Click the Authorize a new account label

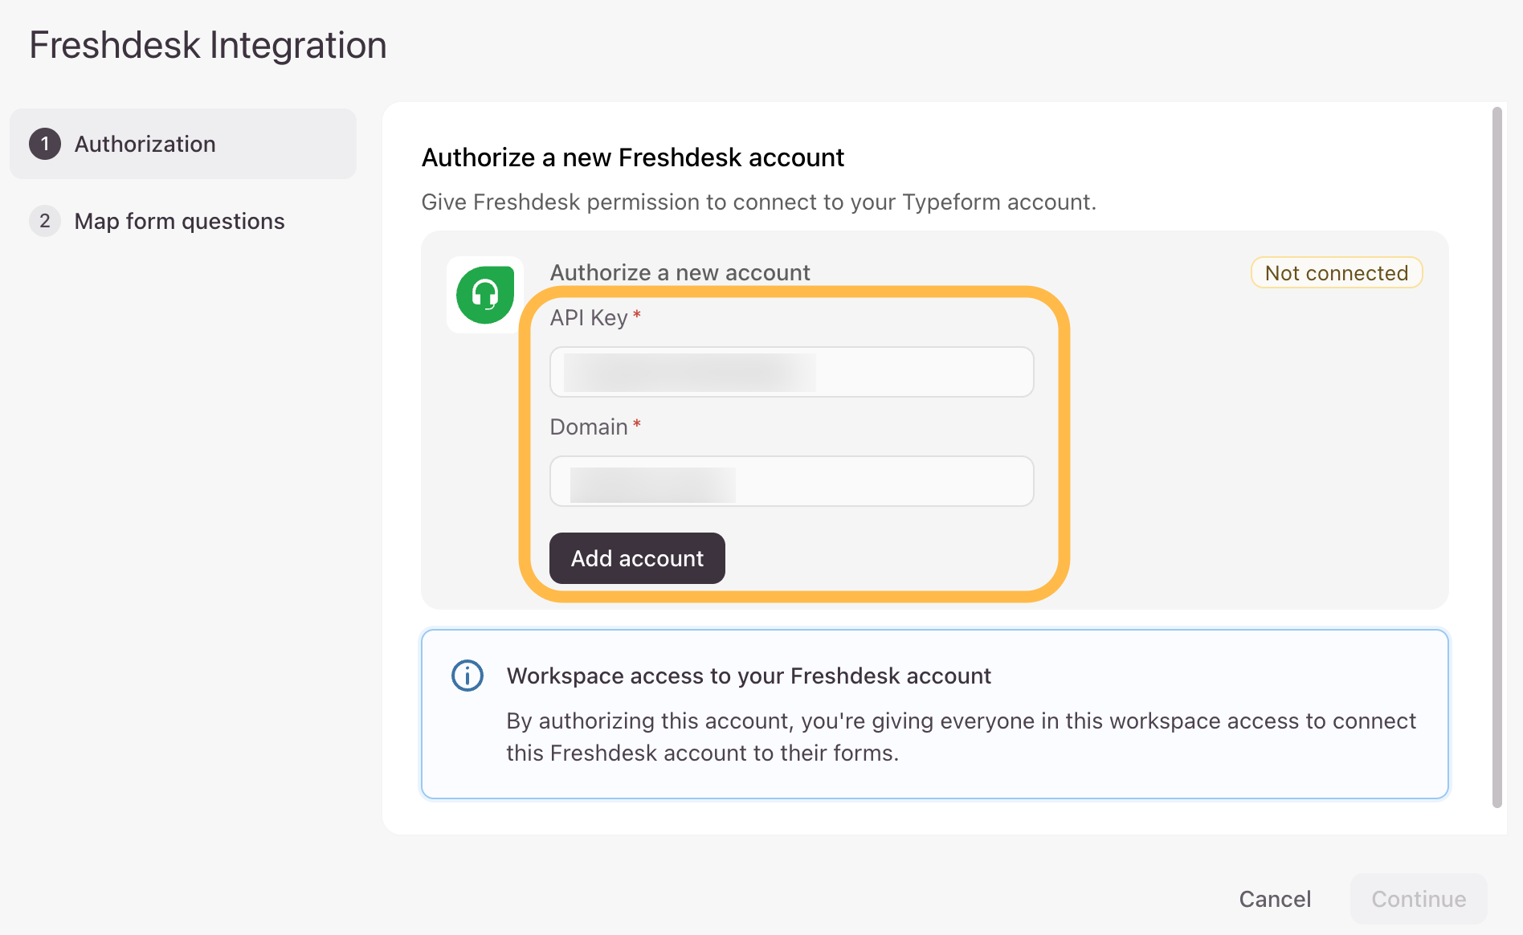[x=679, y=272]
